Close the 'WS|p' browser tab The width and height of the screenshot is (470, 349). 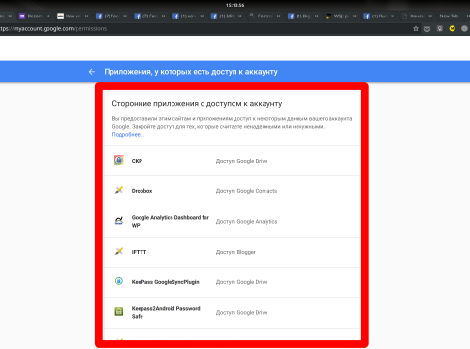[x=355, y=16]
